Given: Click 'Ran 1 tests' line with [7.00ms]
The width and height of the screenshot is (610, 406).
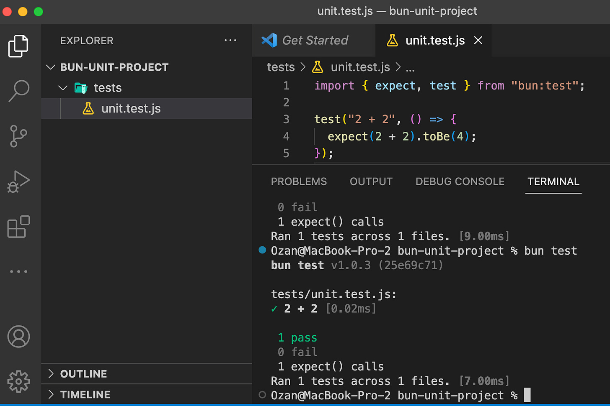Looking at the screenshot, I should click(x=390, y=381).
